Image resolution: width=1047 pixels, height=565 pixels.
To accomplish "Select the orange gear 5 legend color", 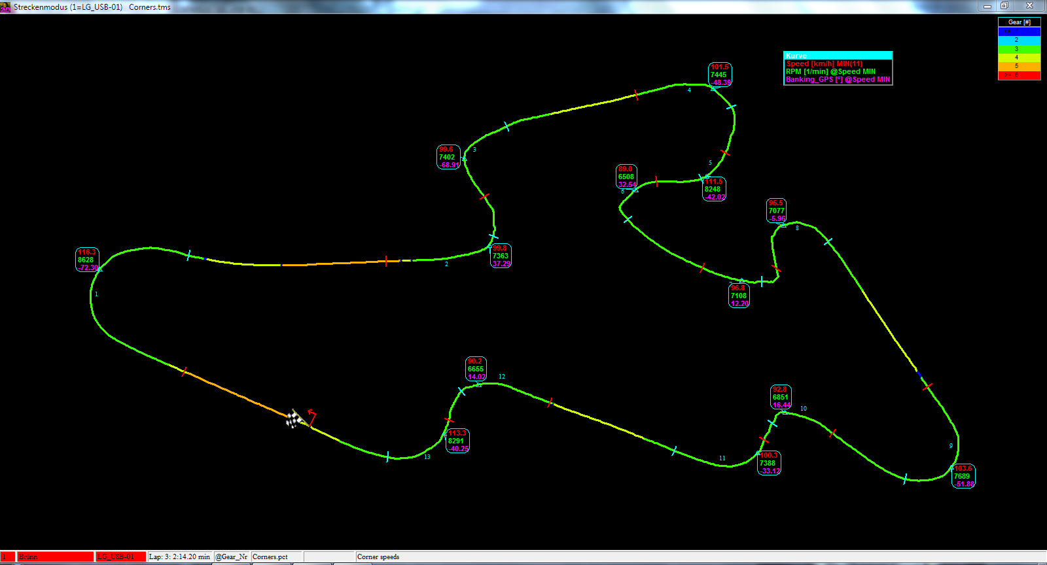I will click(x=1019, y=67).
